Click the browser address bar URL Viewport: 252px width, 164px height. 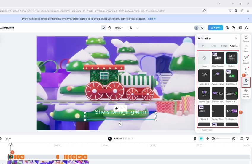point(83,11)
